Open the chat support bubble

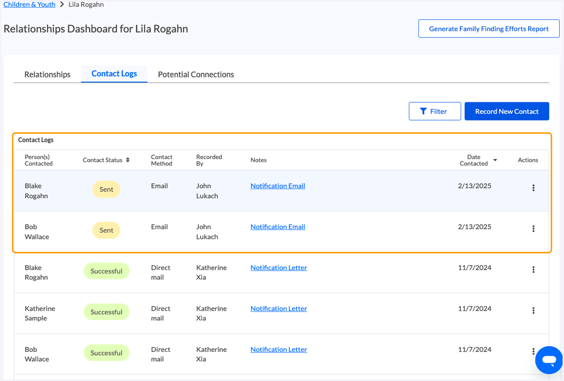pos(548,360)
